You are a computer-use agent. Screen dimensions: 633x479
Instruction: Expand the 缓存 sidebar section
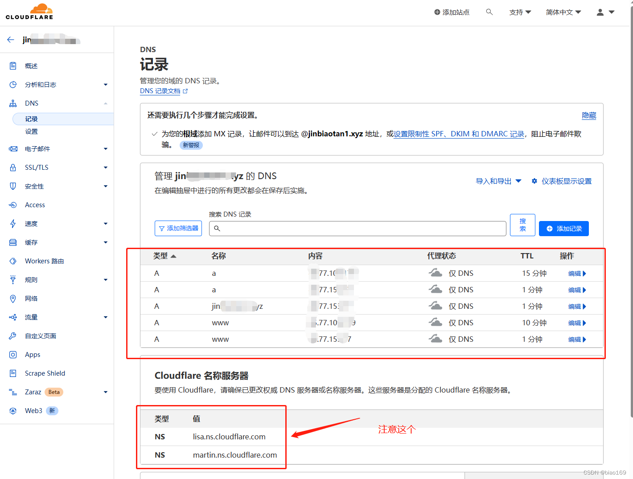pyautogui.click(x=106, y=242)
